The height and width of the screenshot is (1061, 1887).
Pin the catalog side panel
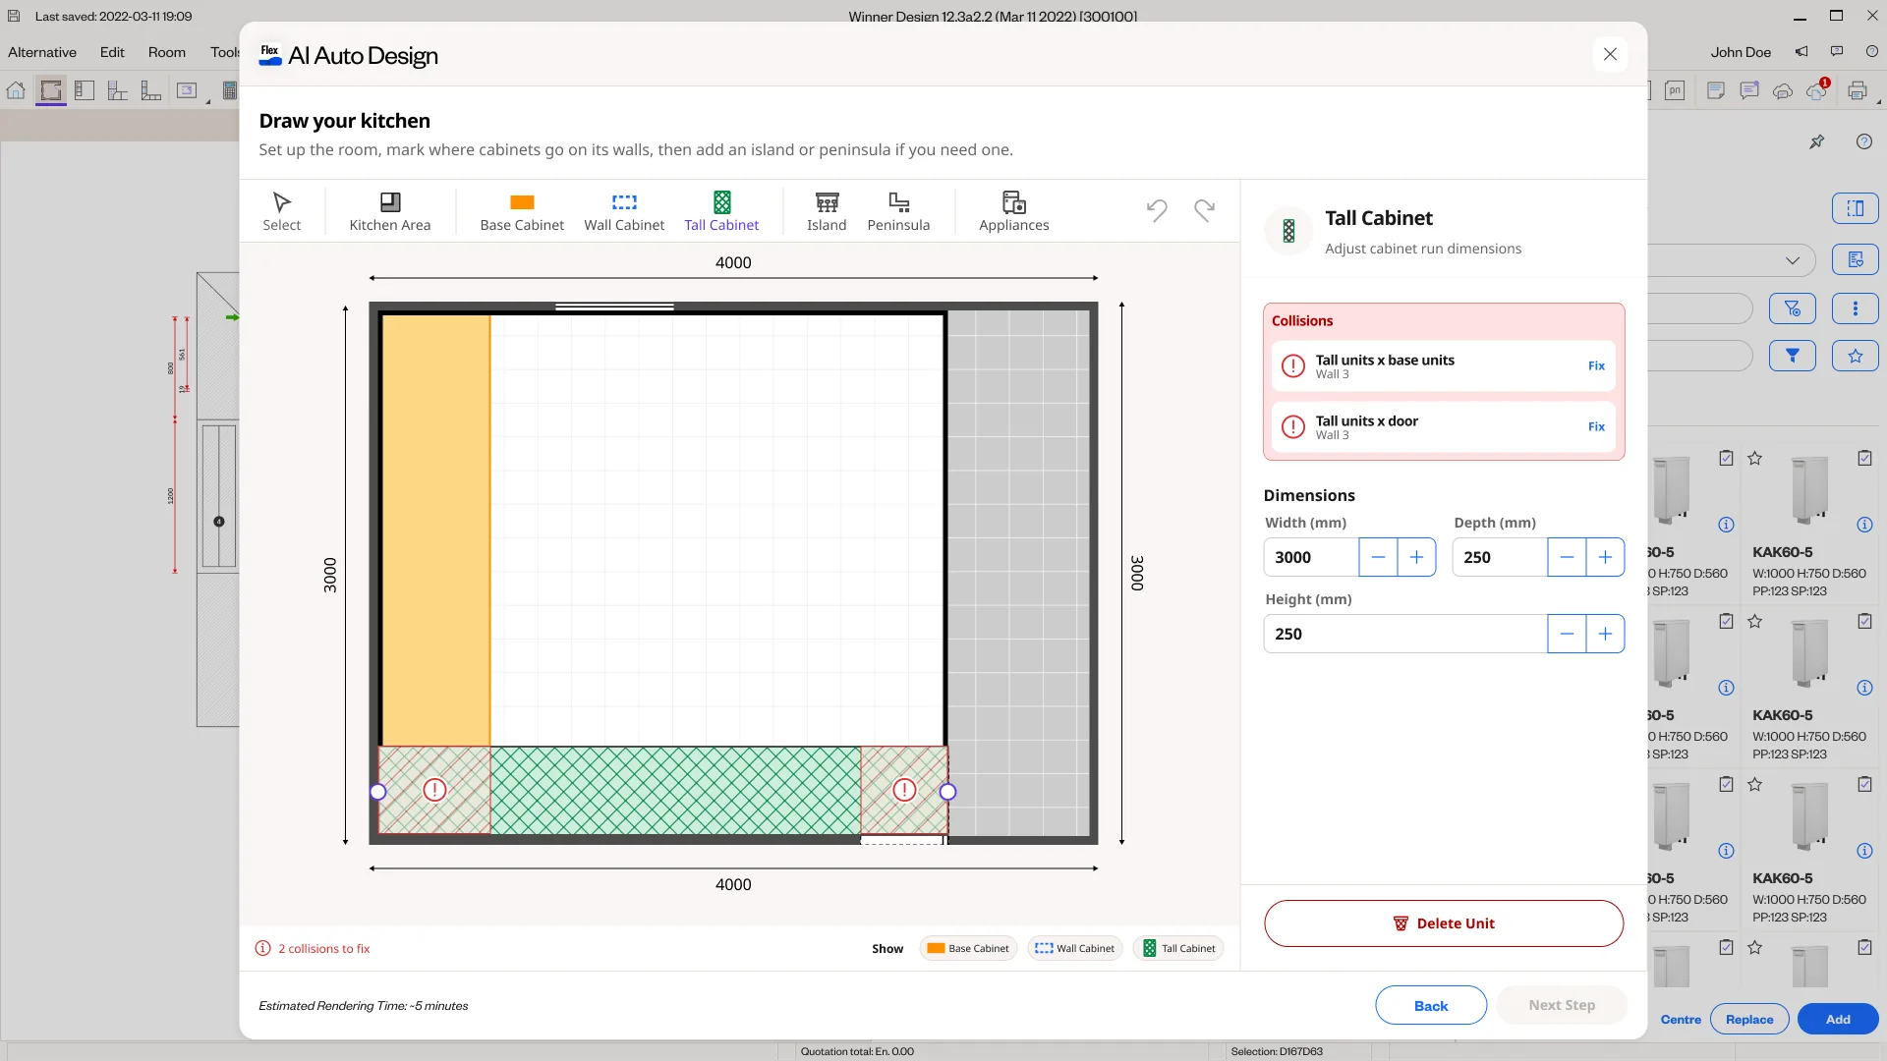tap(1816, 141)
